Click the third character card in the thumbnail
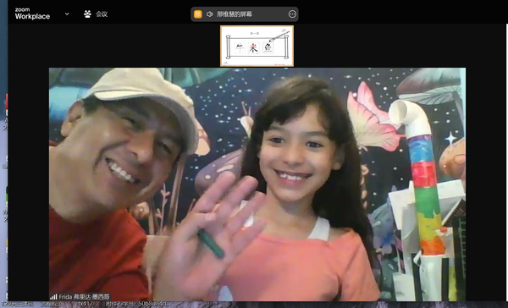The height and width of the screenshot is (308, 508). 268,48
